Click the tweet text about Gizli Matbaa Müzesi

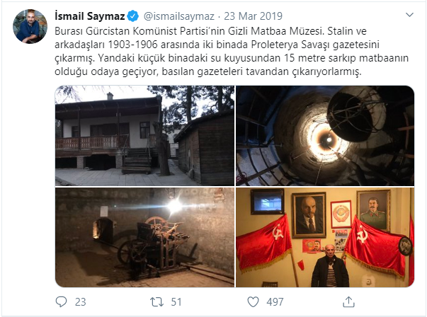pyautogui.click(x=232, y=52)
